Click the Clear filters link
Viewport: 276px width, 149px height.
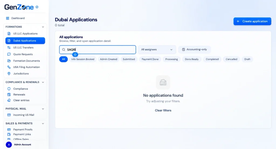click(x=163, y=110)
